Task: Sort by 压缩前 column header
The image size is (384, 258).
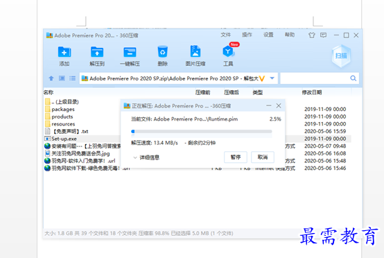Action: tap(203, 92)
